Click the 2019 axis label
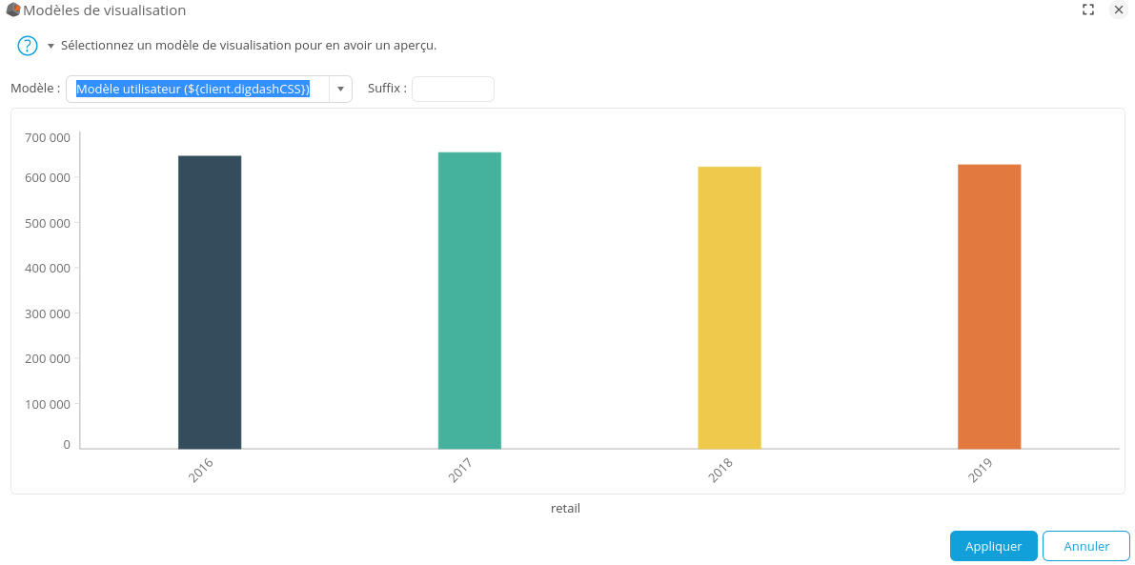Image resolution: width=1135 pixels, height=565 pixels. tap(981, 468)
